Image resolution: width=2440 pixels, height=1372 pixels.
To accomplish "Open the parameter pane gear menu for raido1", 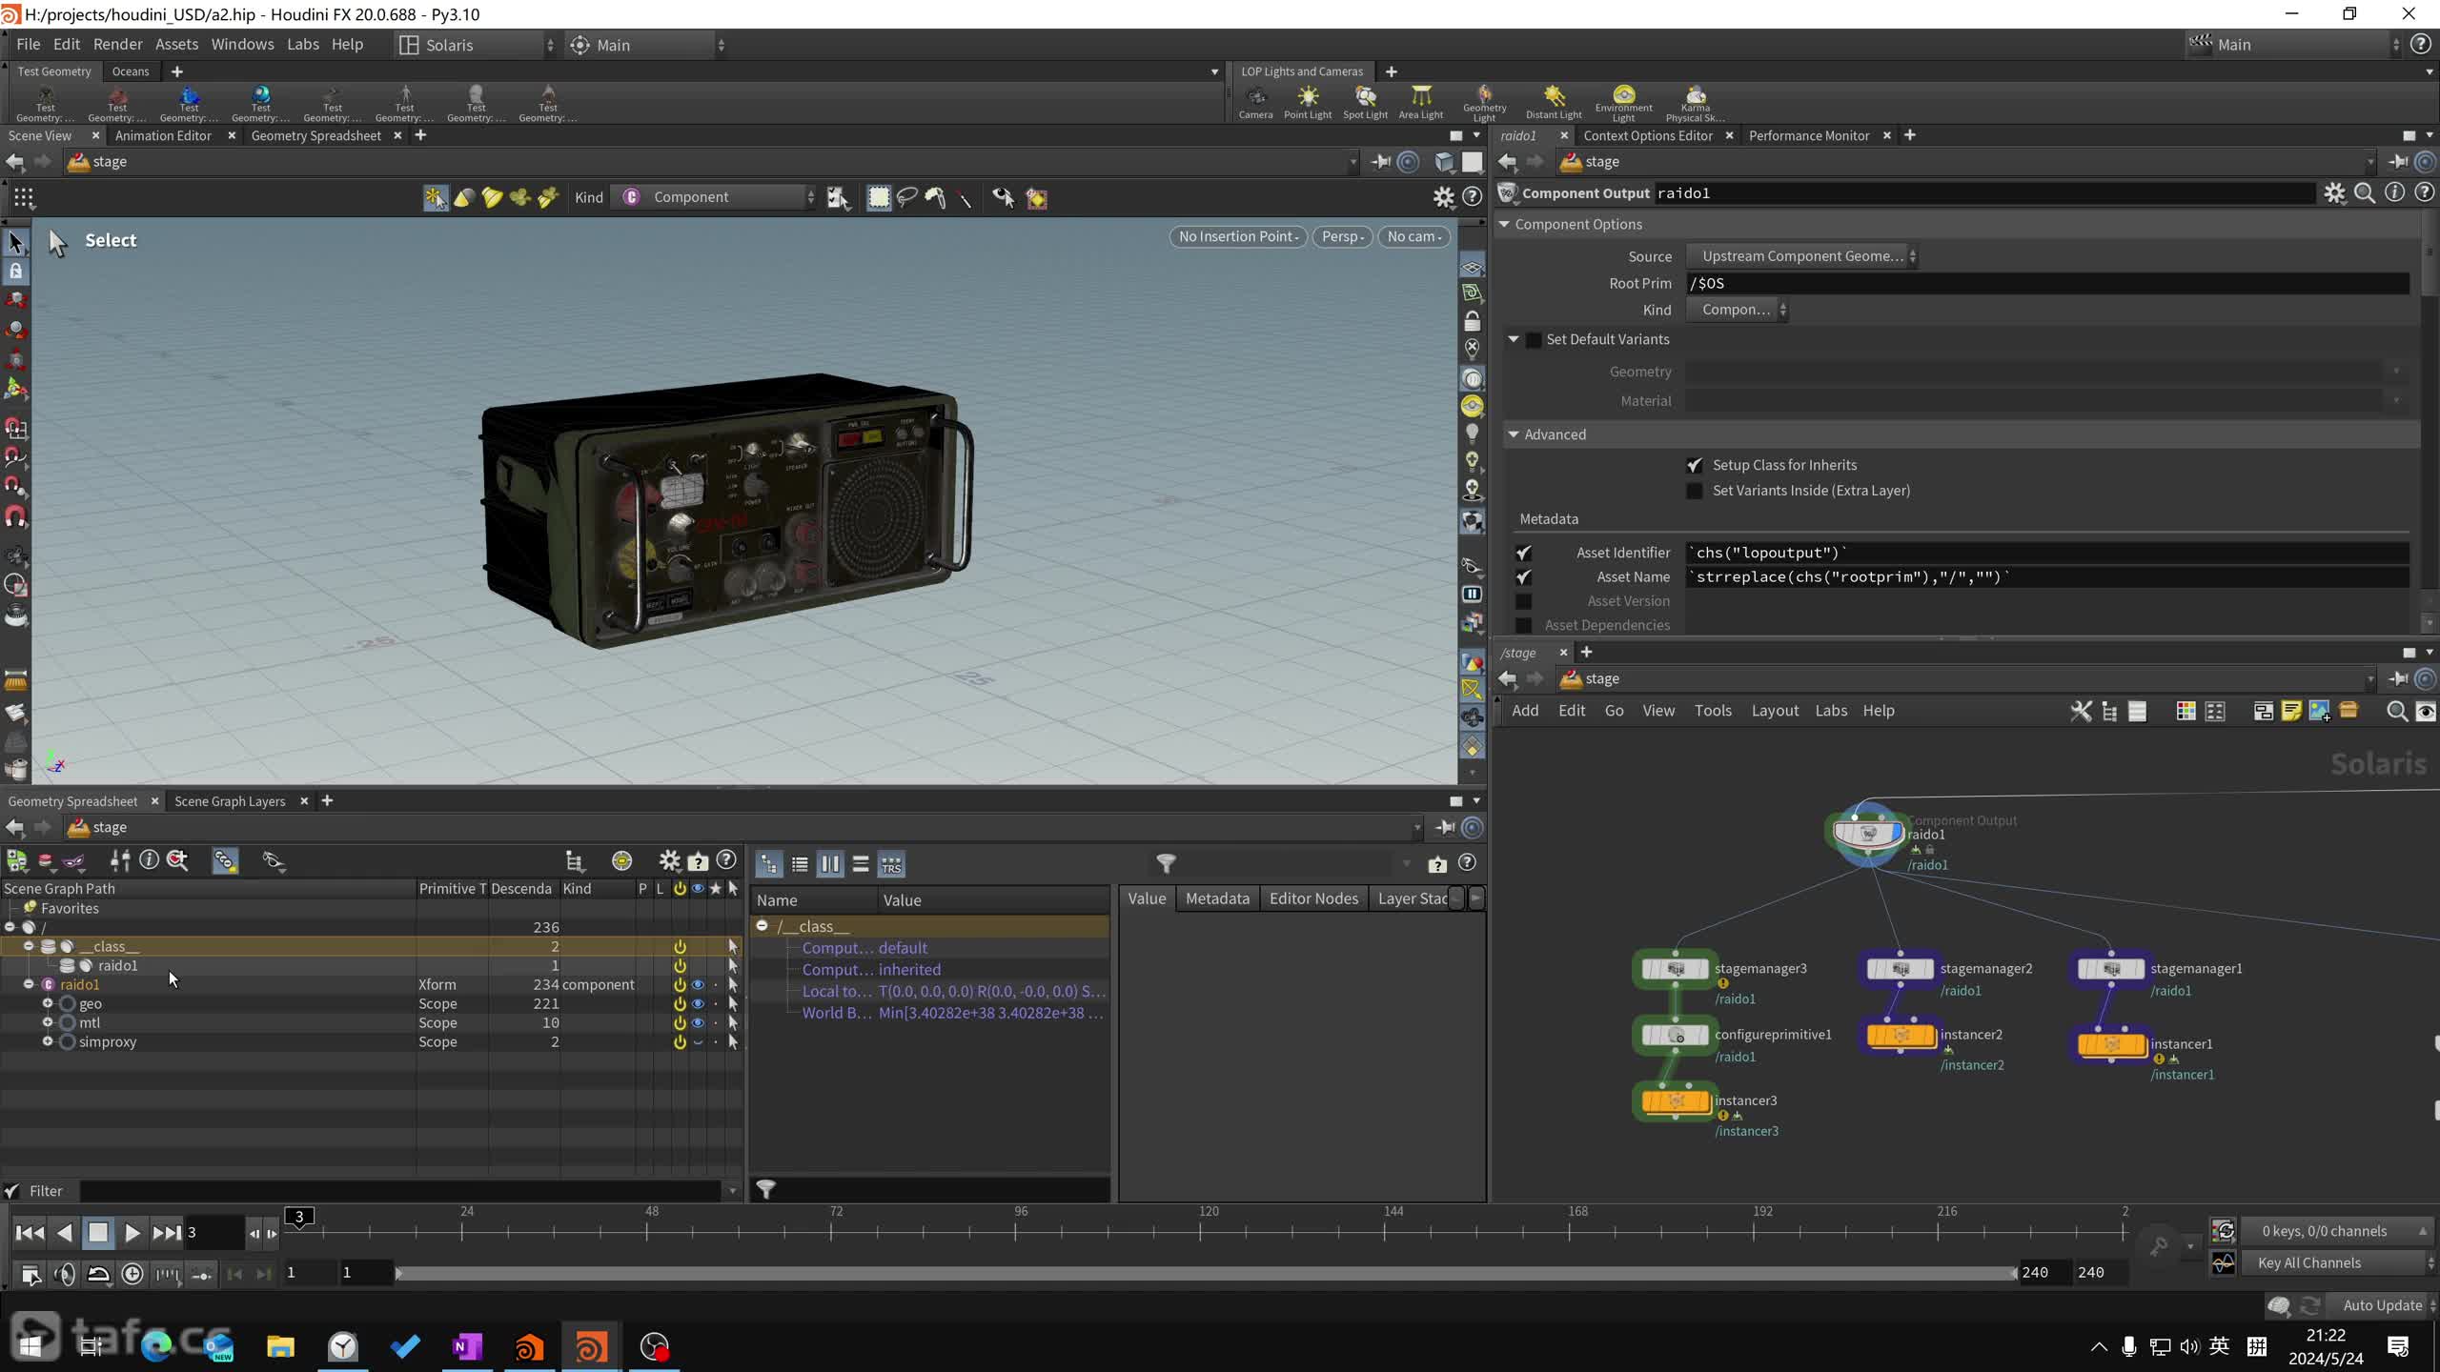I will point(2334,193).
